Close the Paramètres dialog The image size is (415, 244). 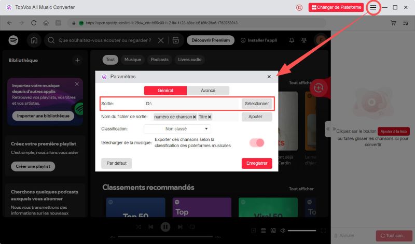(x=269, y=77)
